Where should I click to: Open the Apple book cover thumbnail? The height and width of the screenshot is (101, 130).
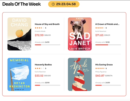(80, 74)
